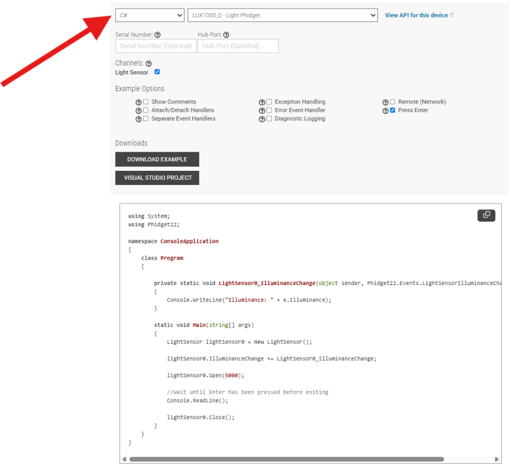Click the copy code icon
The image size is (509, 470).
(x=486, y=215)
